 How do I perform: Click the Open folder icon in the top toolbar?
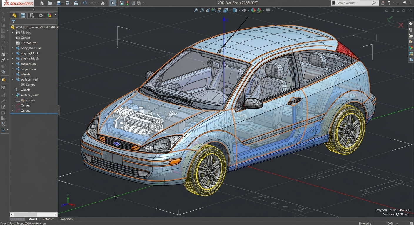pos(50,3)
